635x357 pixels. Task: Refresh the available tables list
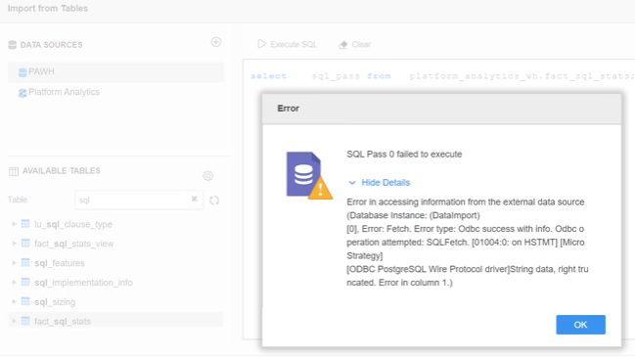pos(214,201)
